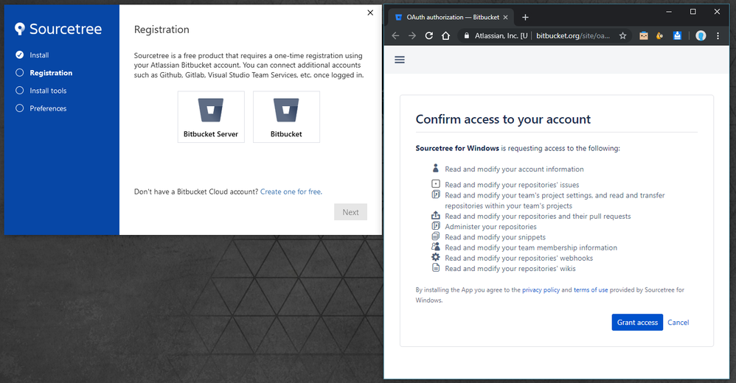This screenshot has width=736, height=383.
Task: Open the privacy policy link
Action: pos(541,289)
